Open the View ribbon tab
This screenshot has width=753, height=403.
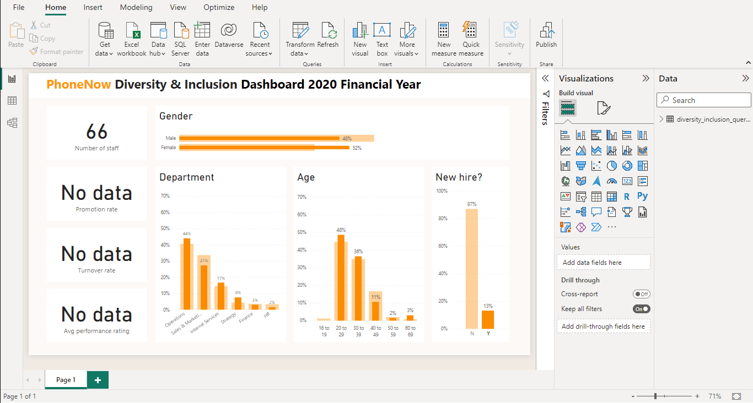178,7
